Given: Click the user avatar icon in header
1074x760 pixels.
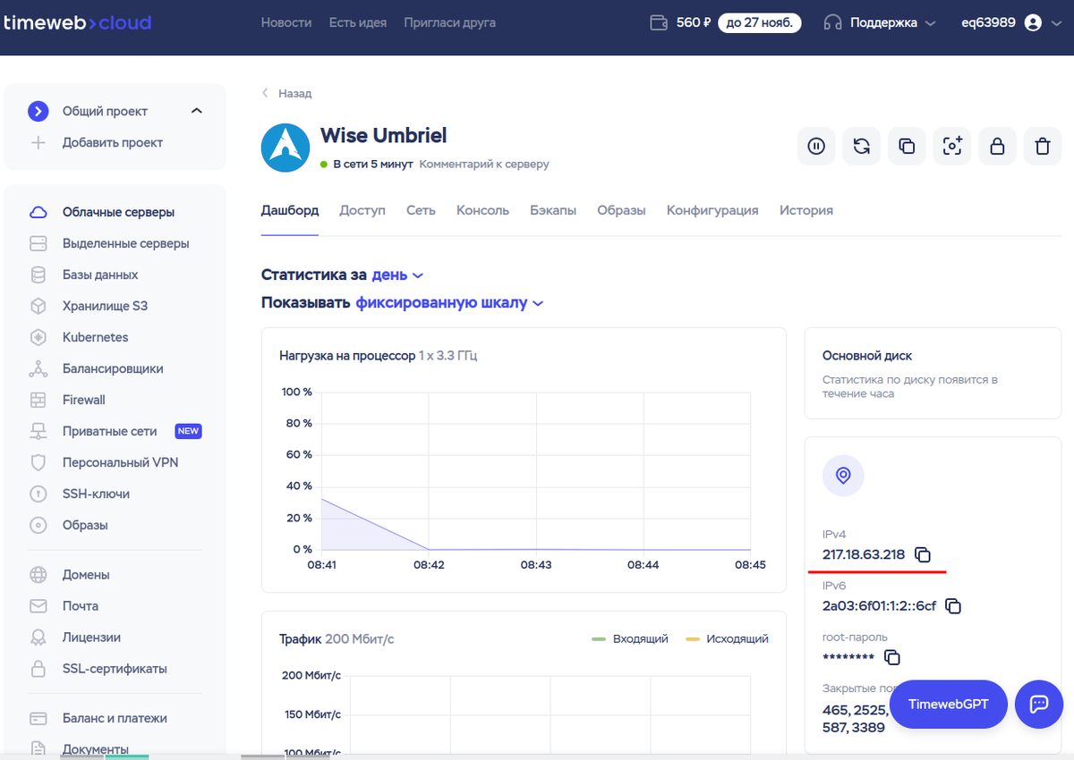Looking at the screenshot, I should click(x=1033, y=22).
